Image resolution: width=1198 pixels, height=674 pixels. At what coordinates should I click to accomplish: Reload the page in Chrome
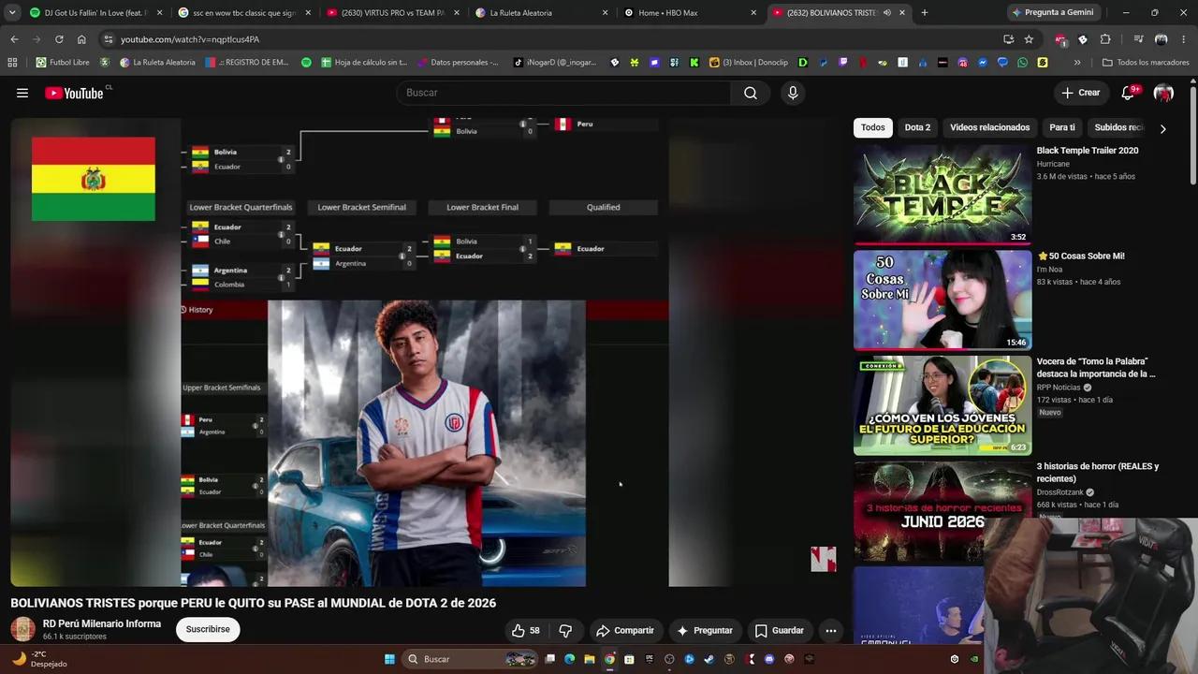[59, 39]
